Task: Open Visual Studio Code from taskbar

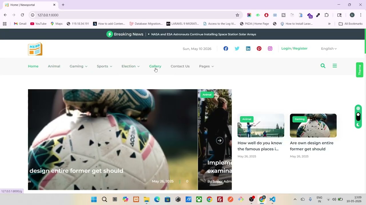Action: click(x=272, y=199)
